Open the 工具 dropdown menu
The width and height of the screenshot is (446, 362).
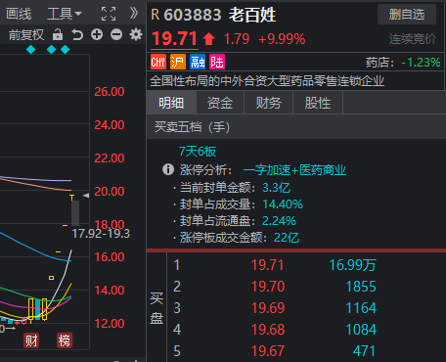click(65, 14)
